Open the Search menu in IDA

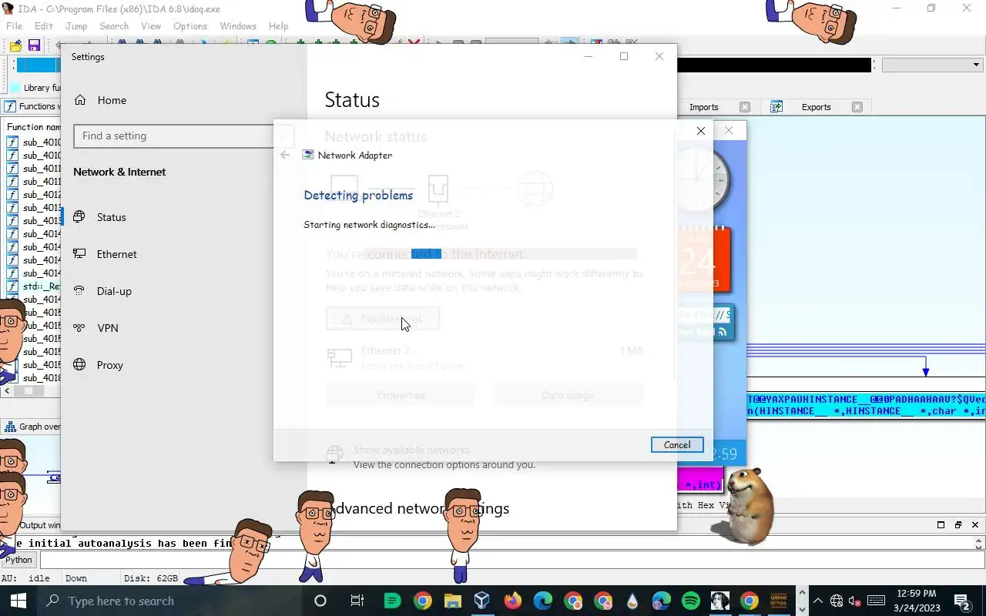click(x=114, y=25)
